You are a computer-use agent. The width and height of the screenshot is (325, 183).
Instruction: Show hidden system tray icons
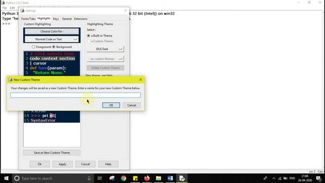pos(274,178)
